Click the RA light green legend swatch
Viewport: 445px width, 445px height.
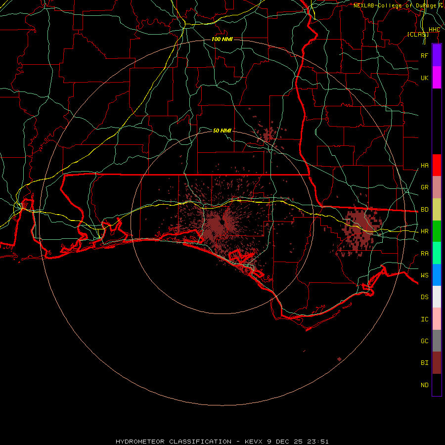(x=437, y=253)
